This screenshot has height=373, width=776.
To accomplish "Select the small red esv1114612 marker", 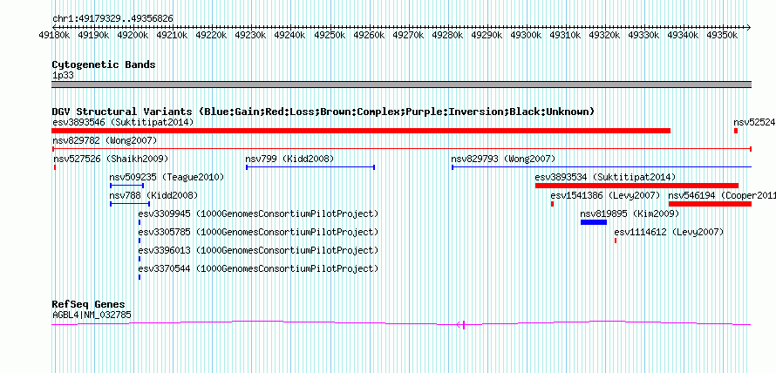I will pyautogui.click(x=616, y=241).
